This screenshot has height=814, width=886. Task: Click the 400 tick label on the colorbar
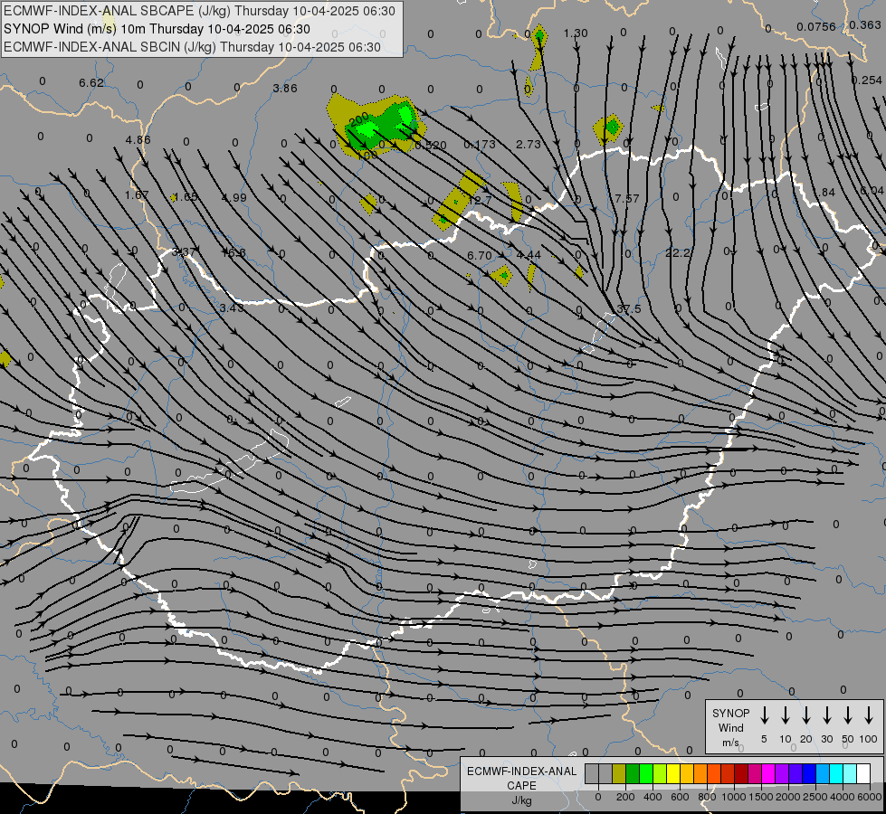coord(653,797)
